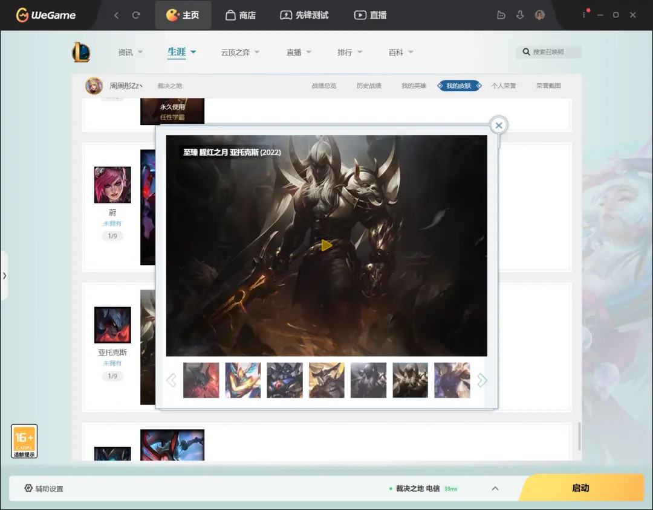Click the 任性学霸 skin card
This screenshot has width=653, height=510.
coord(172,111)
